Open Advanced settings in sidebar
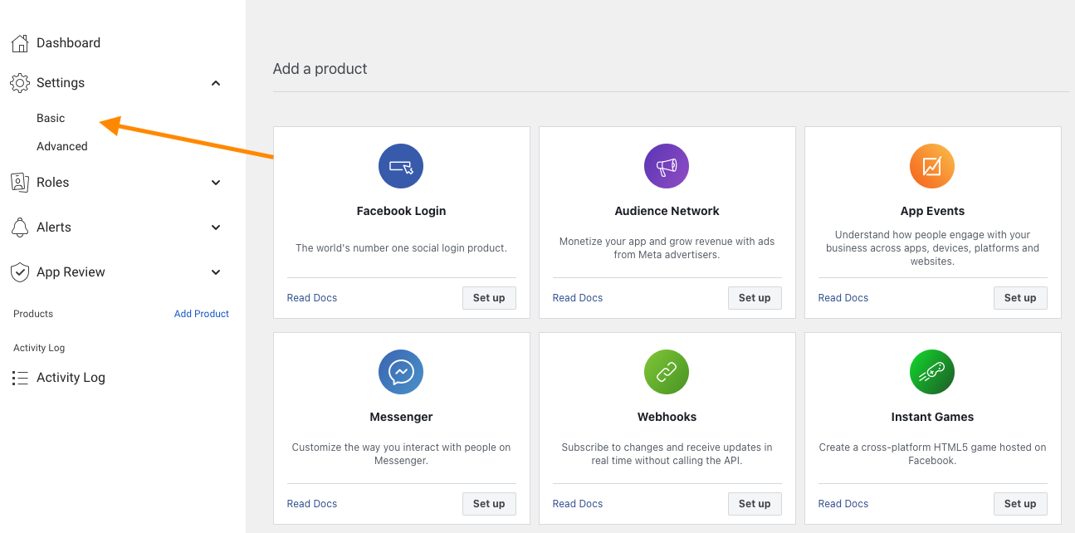Viewport: 1075px width, 533px height. tap(61, 146)
